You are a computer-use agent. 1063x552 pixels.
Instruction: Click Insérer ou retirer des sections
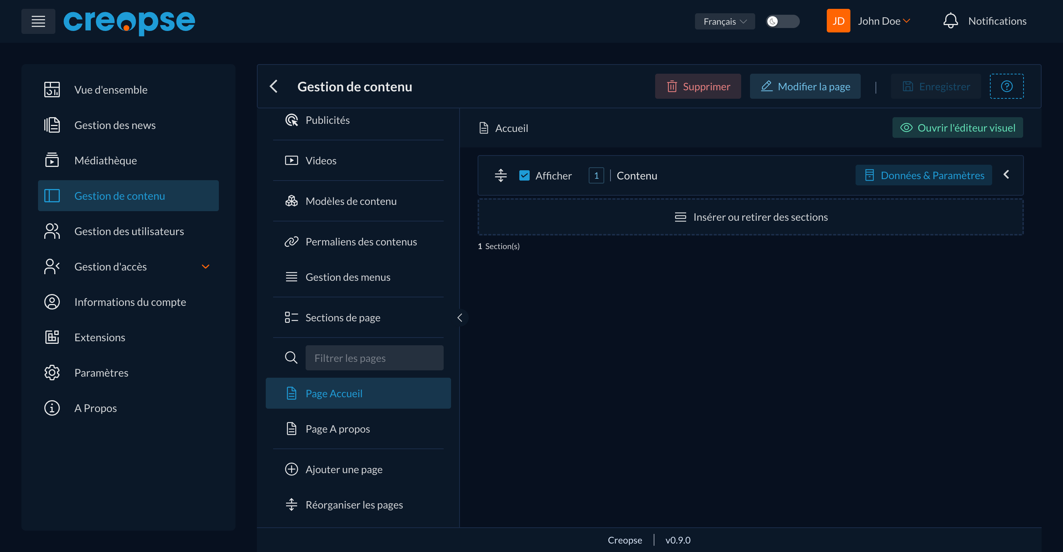(751, 217)
